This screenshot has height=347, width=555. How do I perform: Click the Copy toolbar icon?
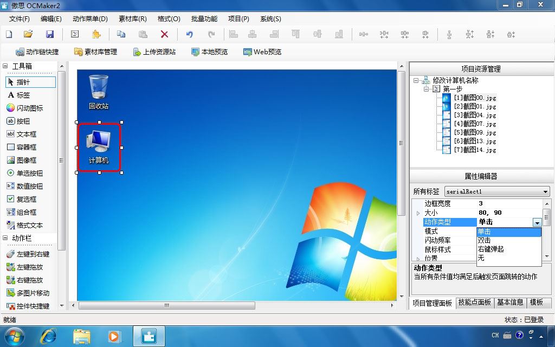pyautogui.click(x=121, y=34)
